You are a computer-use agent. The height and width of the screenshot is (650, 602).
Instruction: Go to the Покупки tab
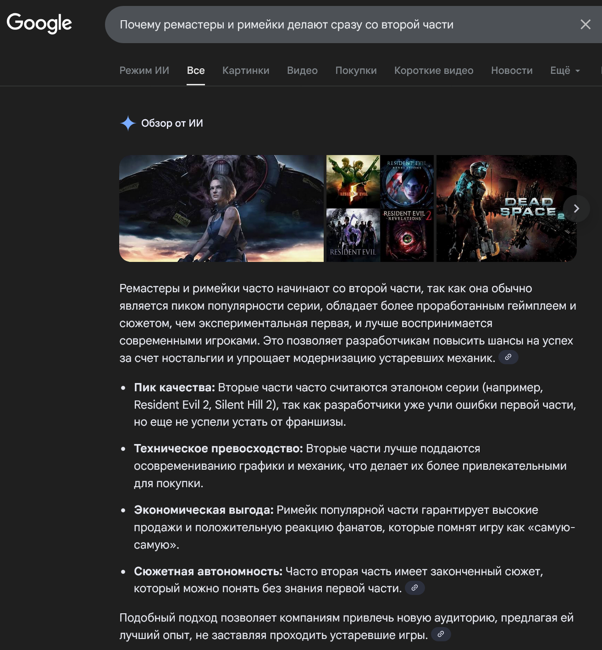coord(356,70)
